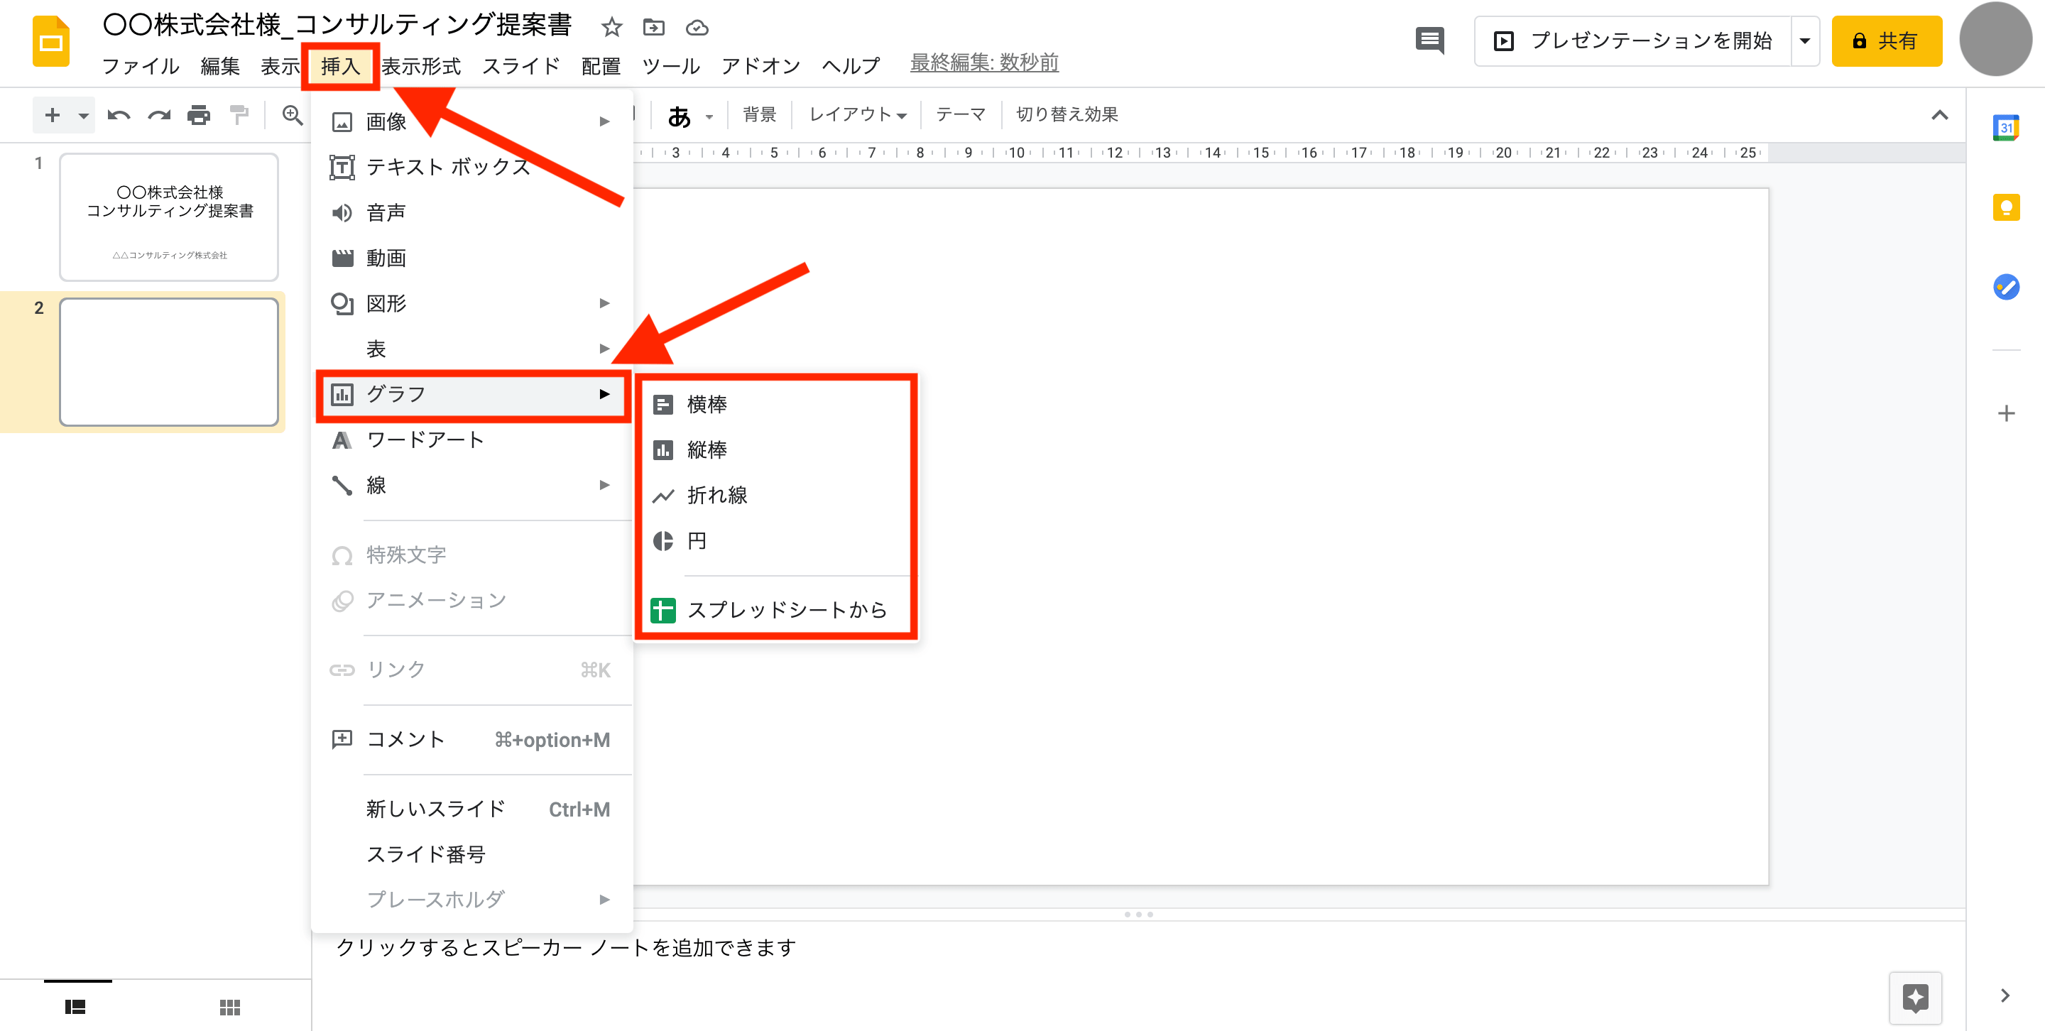Redo the last action
This screenshot has width=2045, height=1031.
point(159,115)
